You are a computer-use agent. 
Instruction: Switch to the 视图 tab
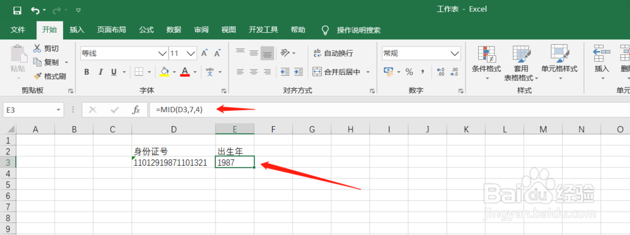[x=229, y=30]
